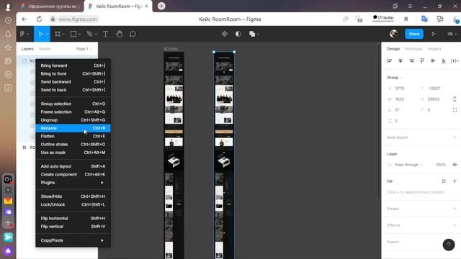
Task: Align selection to the bottom
Action: coord(444,60)
